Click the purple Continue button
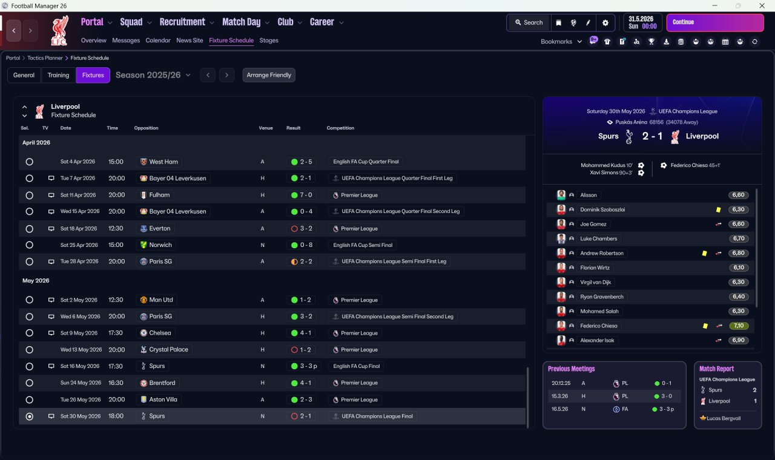775x460 pixels. [715, 22]
